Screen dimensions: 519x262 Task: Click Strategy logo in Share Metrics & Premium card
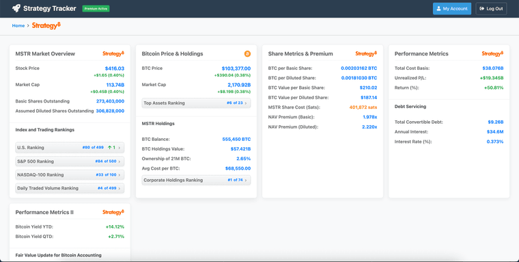(x=366, y=53)
